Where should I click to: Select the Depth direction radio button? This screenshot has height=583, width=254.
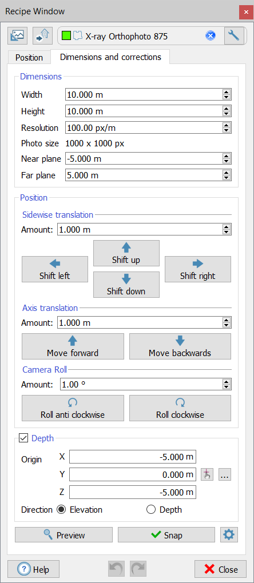tap(150, 509)
